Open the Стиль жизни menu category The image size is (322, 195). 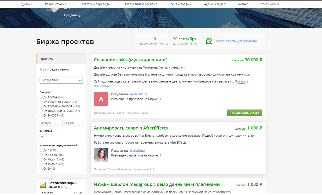click(x=270, y=4)
